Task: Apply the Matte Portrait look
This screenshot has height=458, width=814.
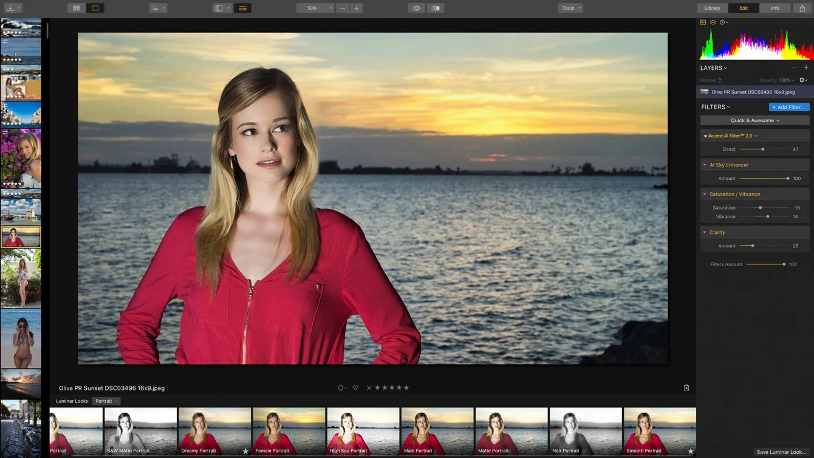Action: [511, 432]
